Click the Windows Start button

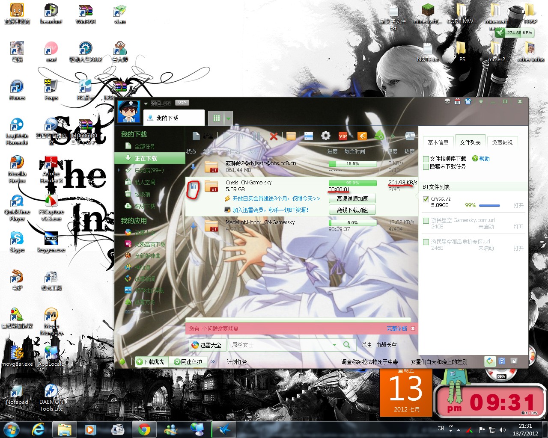pos(11,429)
